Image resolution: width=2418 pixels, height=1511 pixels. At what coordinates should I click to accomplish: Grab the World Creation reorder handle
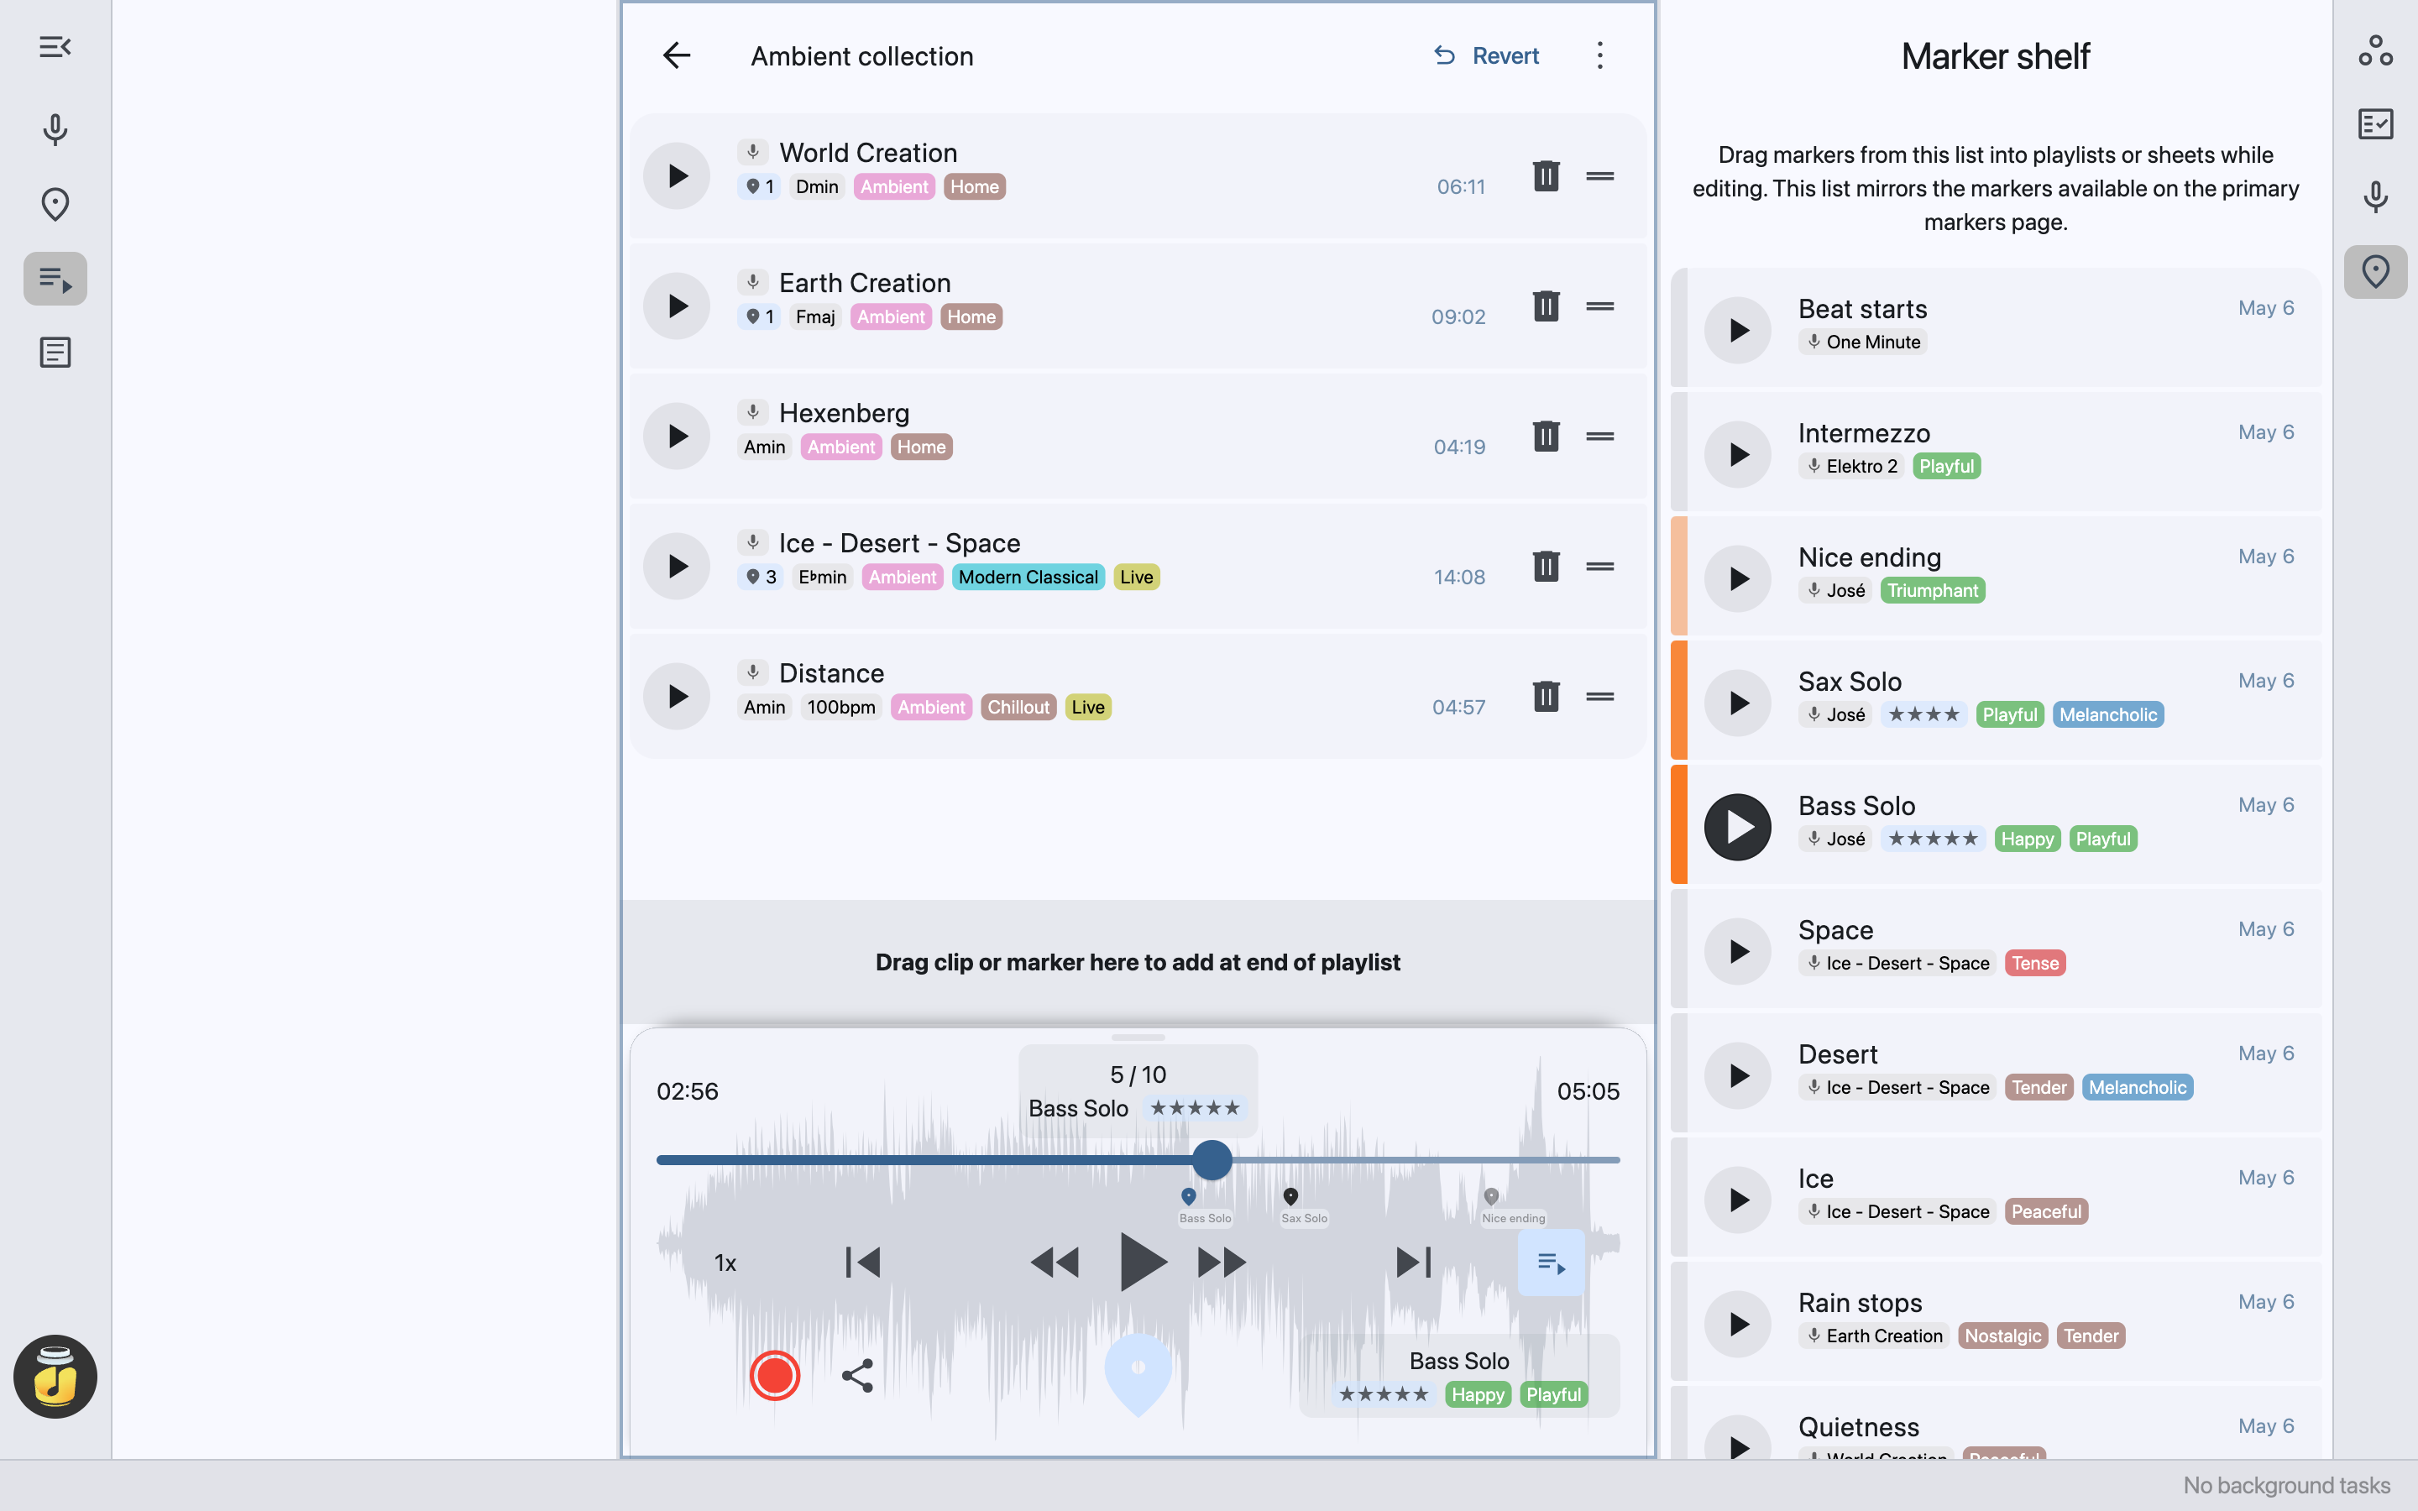tap(1599, 176)
